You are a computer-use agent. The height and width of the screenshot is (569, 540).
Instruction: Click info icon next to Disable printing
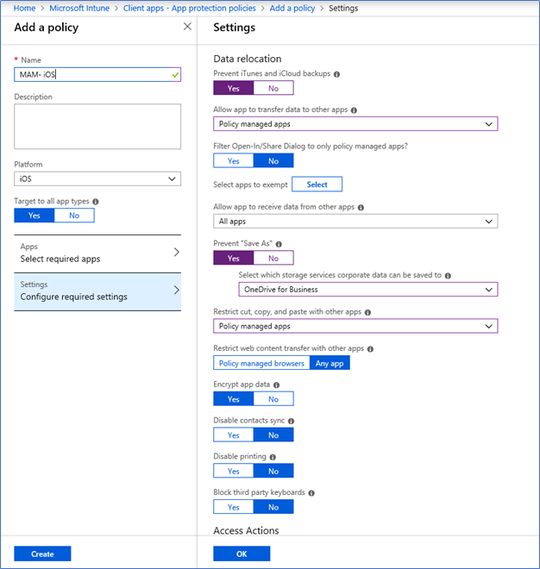[273, 457]
